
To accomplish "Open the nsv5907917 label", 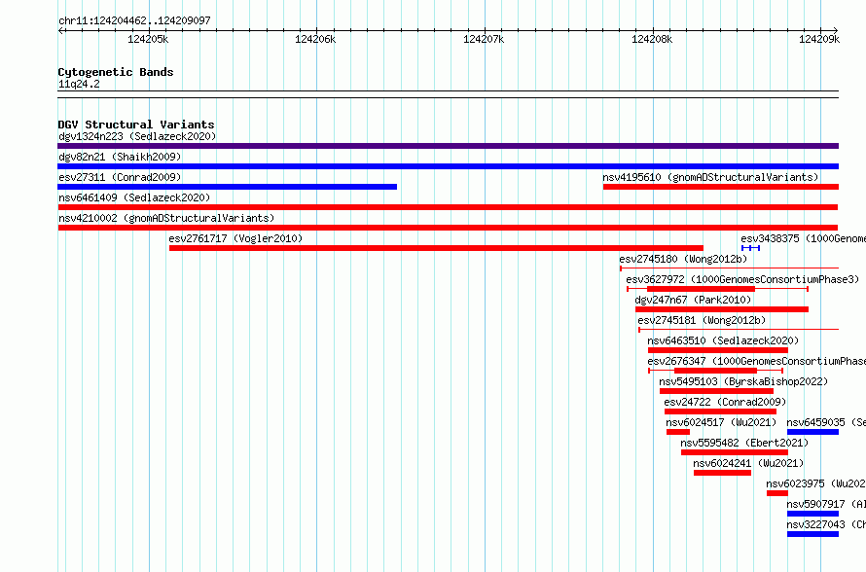I will (x=826, y=504).
